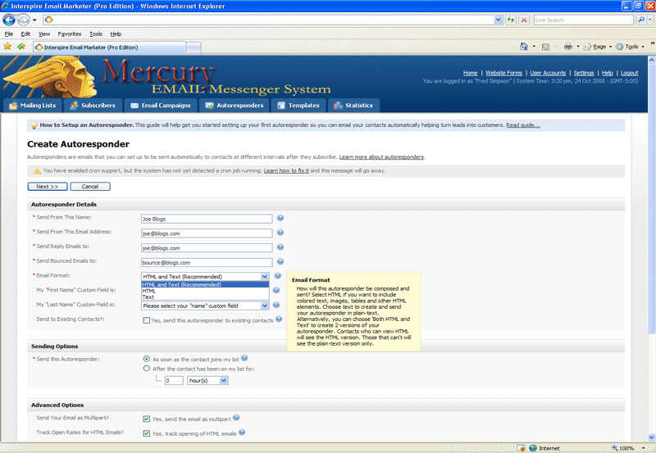Follow the 'Read guide...' link
This screenshot has width=656, height=453.
tap(523, 125)
